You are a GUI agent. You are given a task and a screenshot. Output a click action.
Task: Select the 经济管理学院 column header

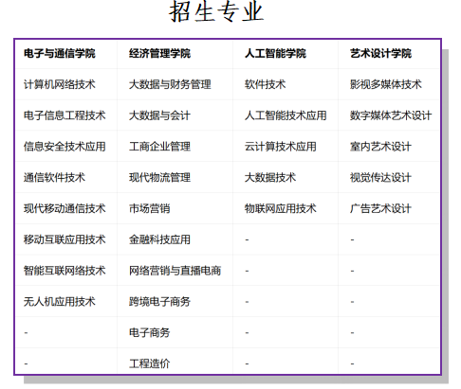159,53
